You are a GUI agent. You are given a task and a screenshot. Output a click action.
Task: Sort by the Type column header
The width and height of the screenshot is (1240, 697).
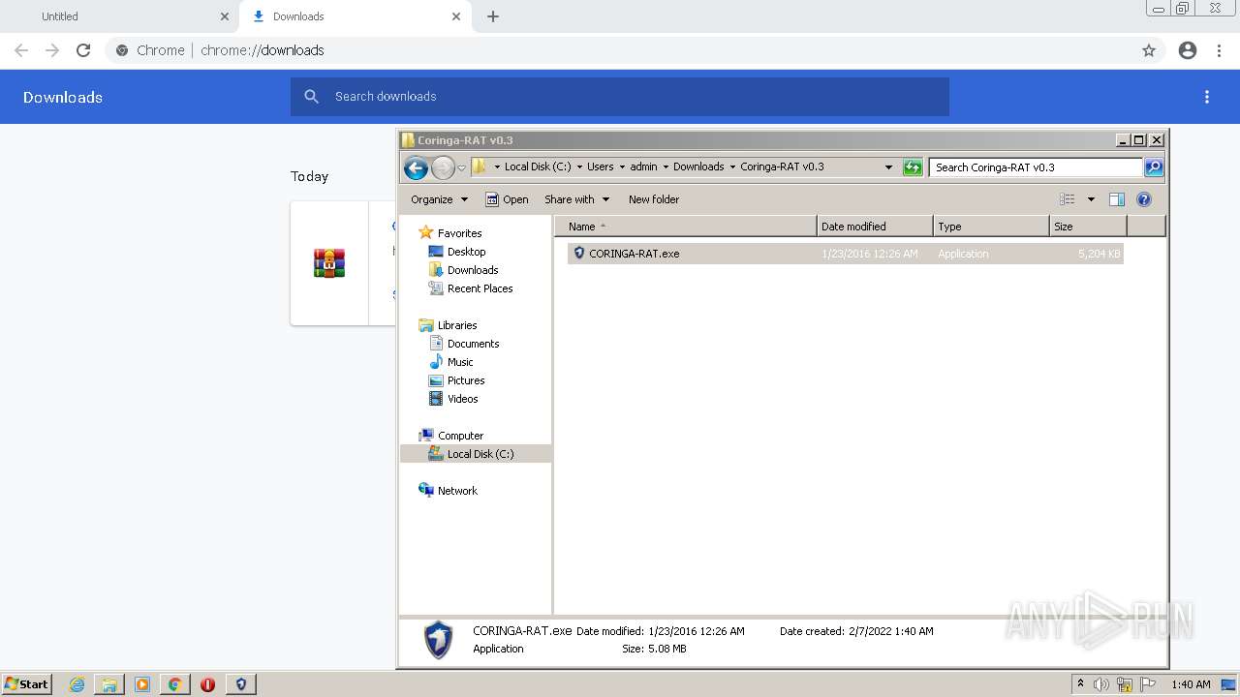(991, 227)
